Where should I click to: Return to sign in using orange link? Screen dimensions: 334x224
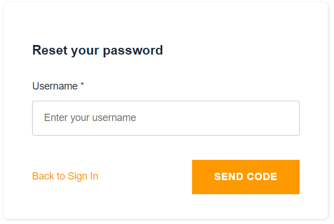pos(65,176)
